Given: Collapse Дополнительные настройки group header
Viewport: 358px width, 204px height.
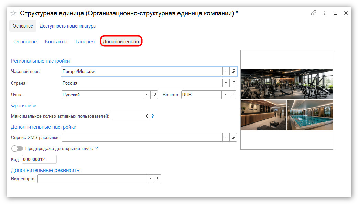Looking at the screenshot, I should [44, 127].
